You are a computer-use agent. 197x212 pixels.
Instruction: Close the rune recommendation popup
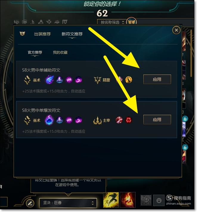tap(176, 30)
